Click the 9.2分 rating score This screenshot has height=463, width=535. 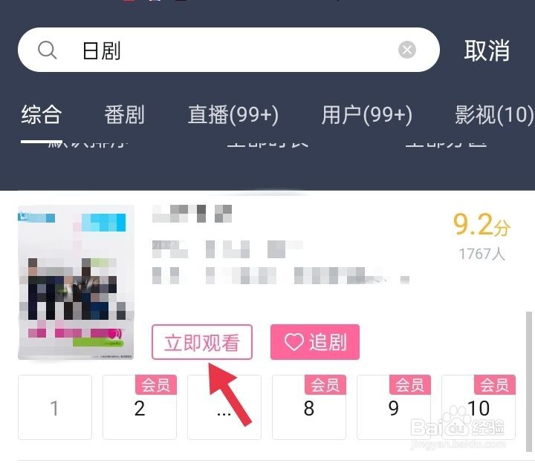(x=481, y=225)
